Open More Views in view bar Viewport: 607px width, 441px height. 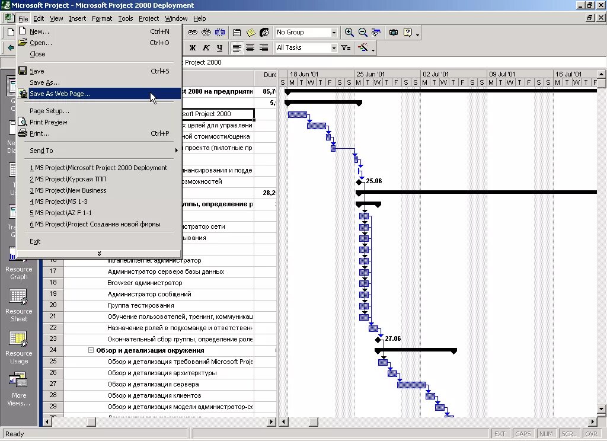click(x=18, y=389)
